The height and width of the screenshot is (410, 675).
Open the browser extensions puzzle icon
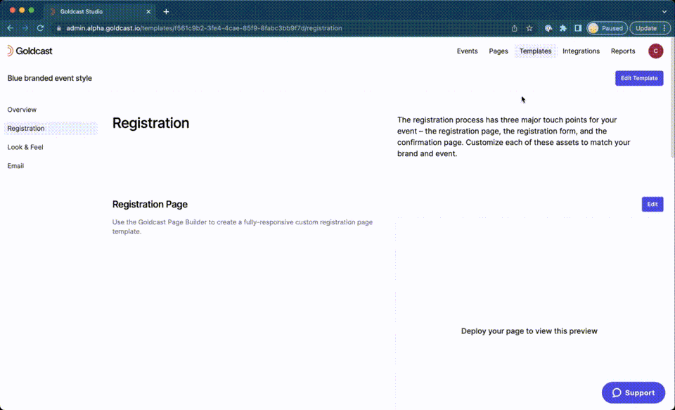(563, 28)
